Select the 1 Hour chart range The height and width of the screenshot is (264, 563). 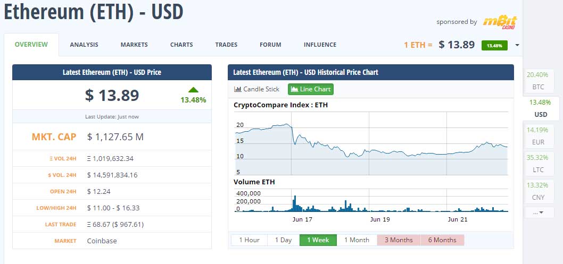(249, 240)
